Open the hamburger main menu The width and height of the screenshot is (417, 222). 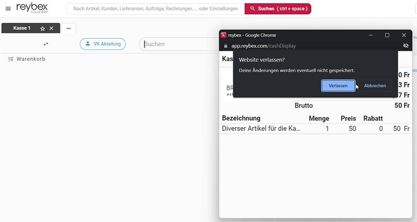pyautogui.click(x=8, y=8)
